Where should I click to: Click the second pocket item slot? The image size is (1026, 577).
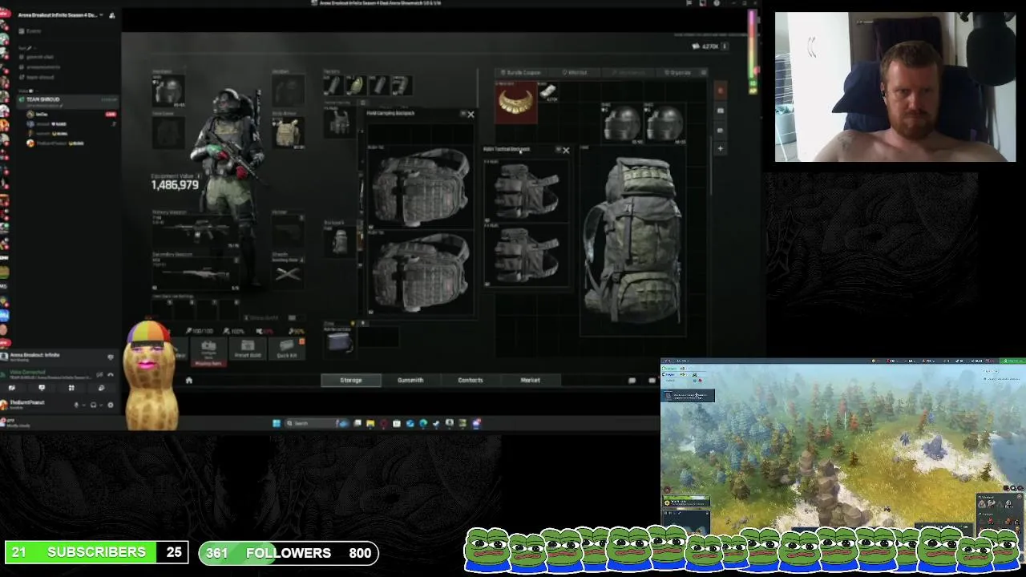click(x=355, y=85)
